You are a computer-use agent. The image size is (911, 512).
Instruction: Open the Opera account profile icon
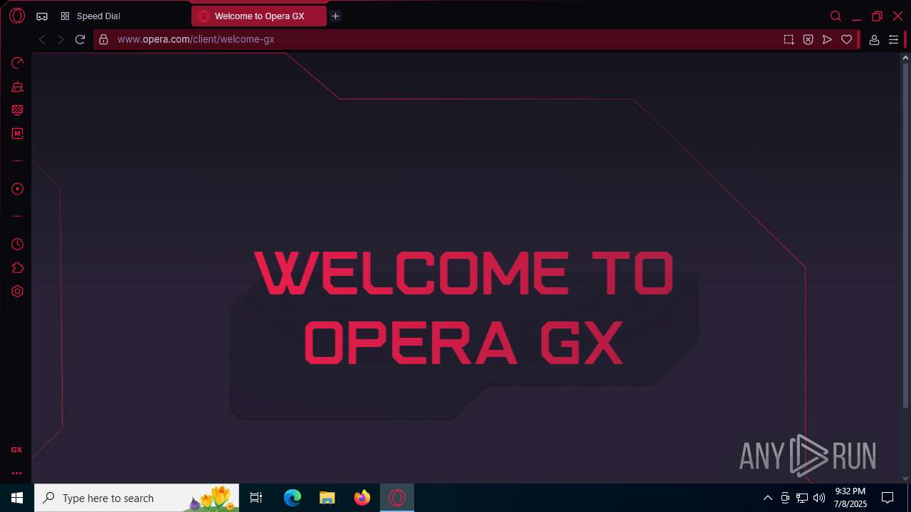pos(874,40)
